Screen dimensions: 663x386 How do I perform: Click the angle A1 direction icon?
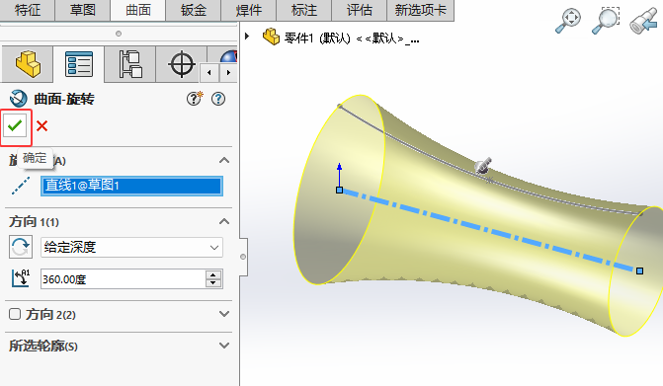21,278
